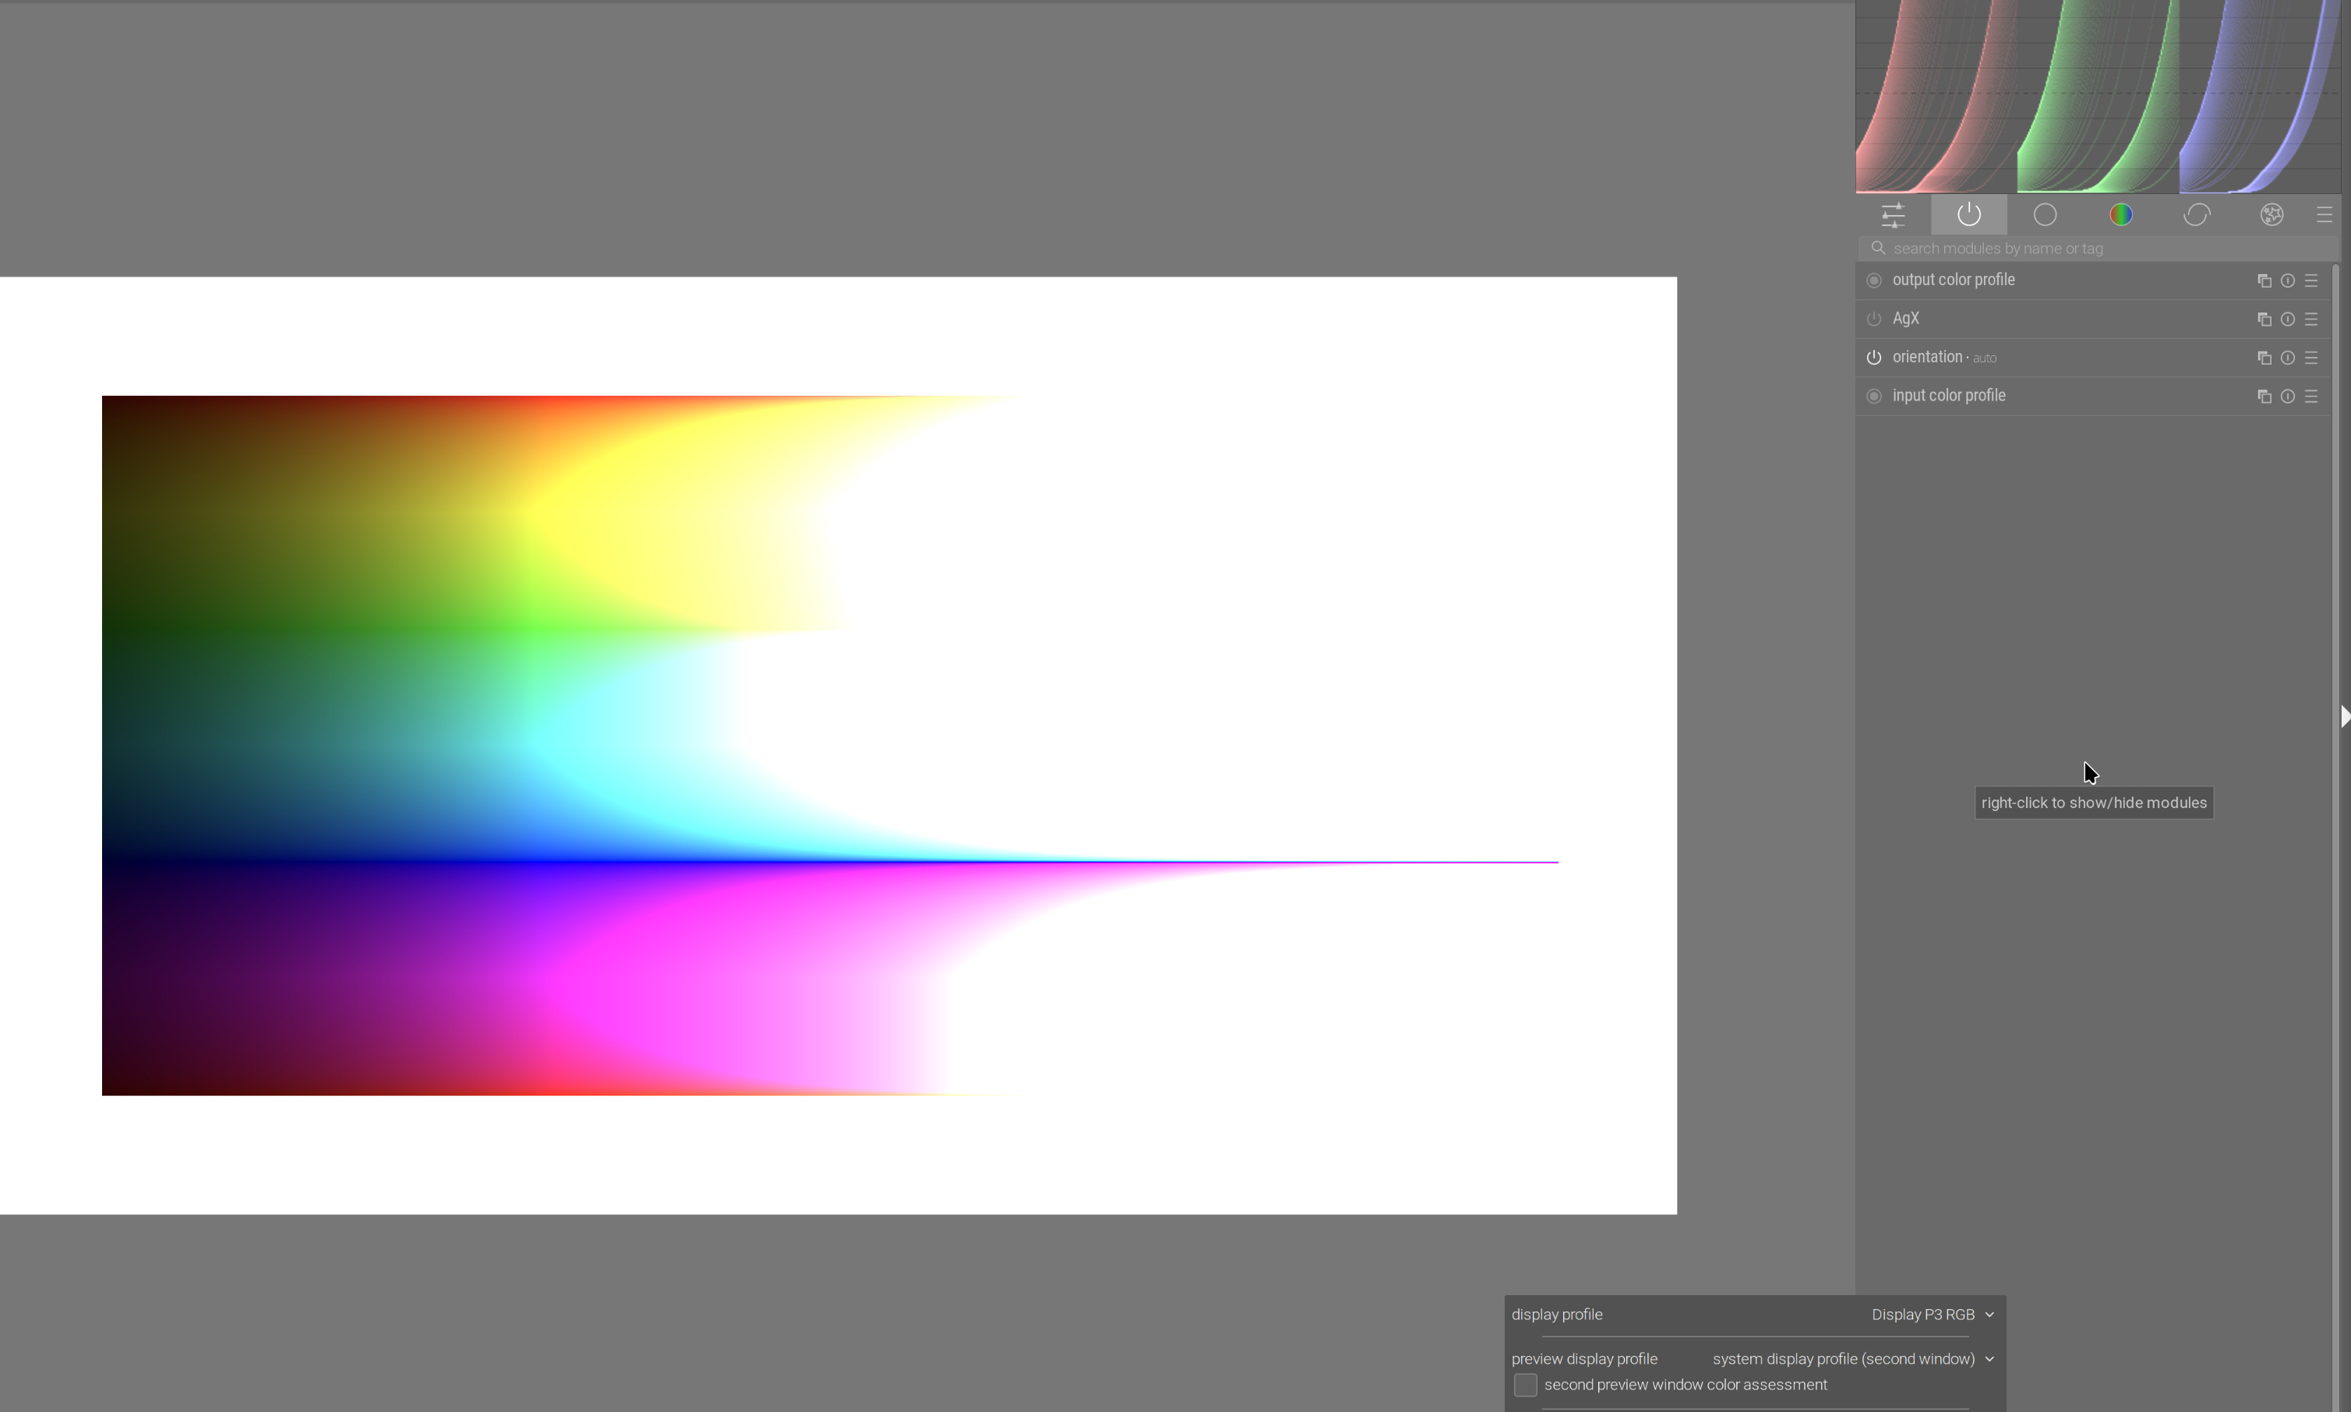Open the base modules group icon
The image size is (2351, 1412).
[2045, 215]
